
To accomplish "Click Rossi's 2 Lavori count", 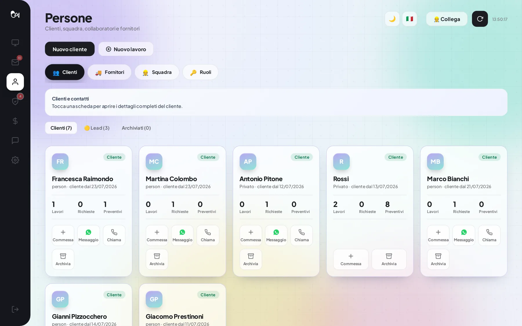I will 339,207.
